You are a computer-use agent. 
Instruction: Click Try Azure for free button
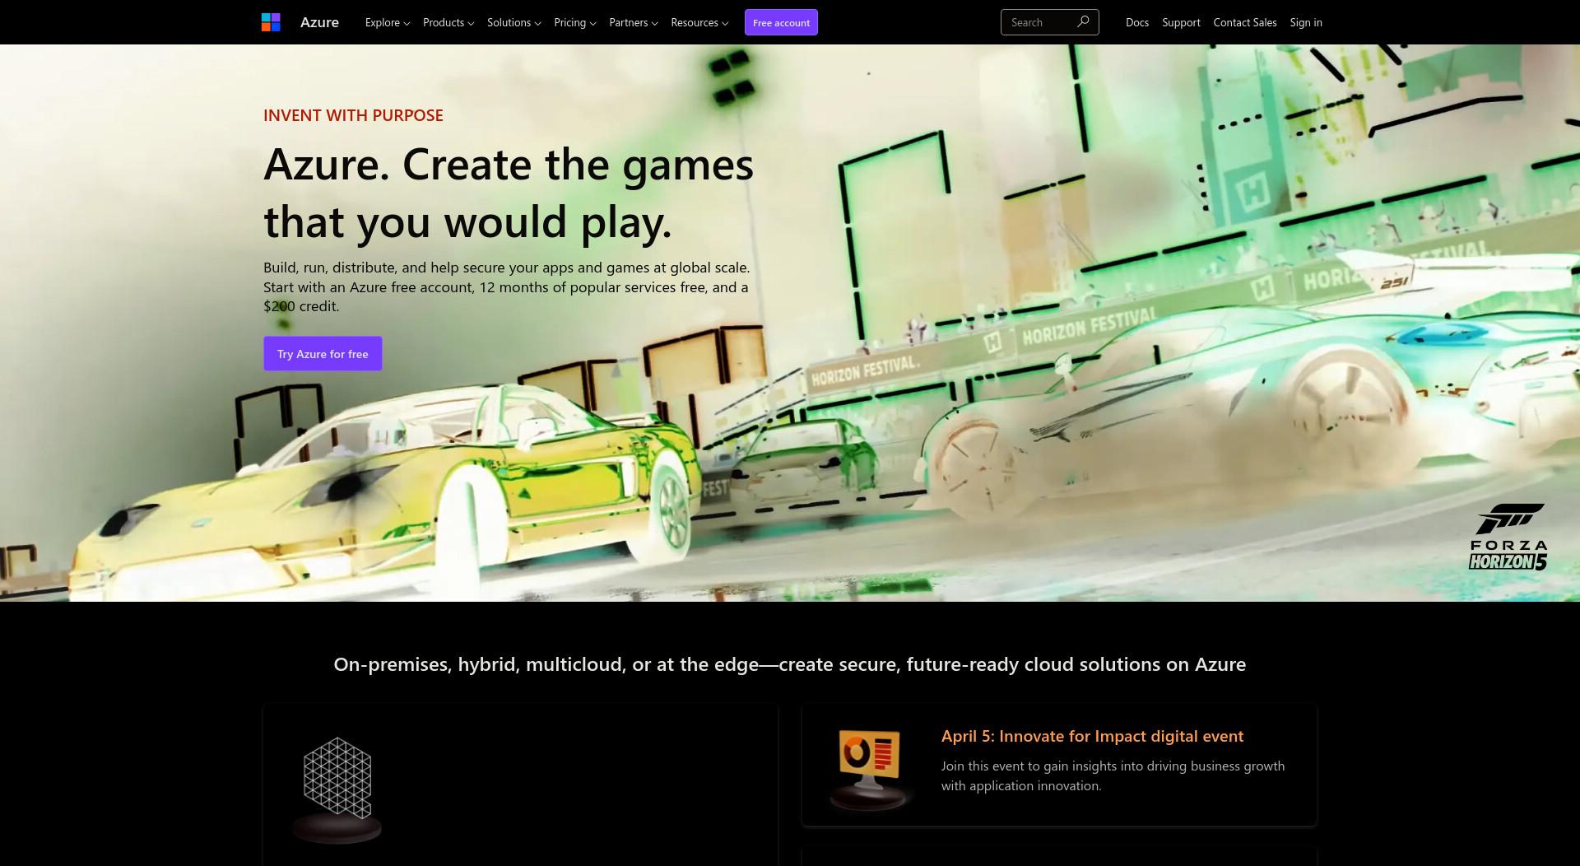coord(323,353)
